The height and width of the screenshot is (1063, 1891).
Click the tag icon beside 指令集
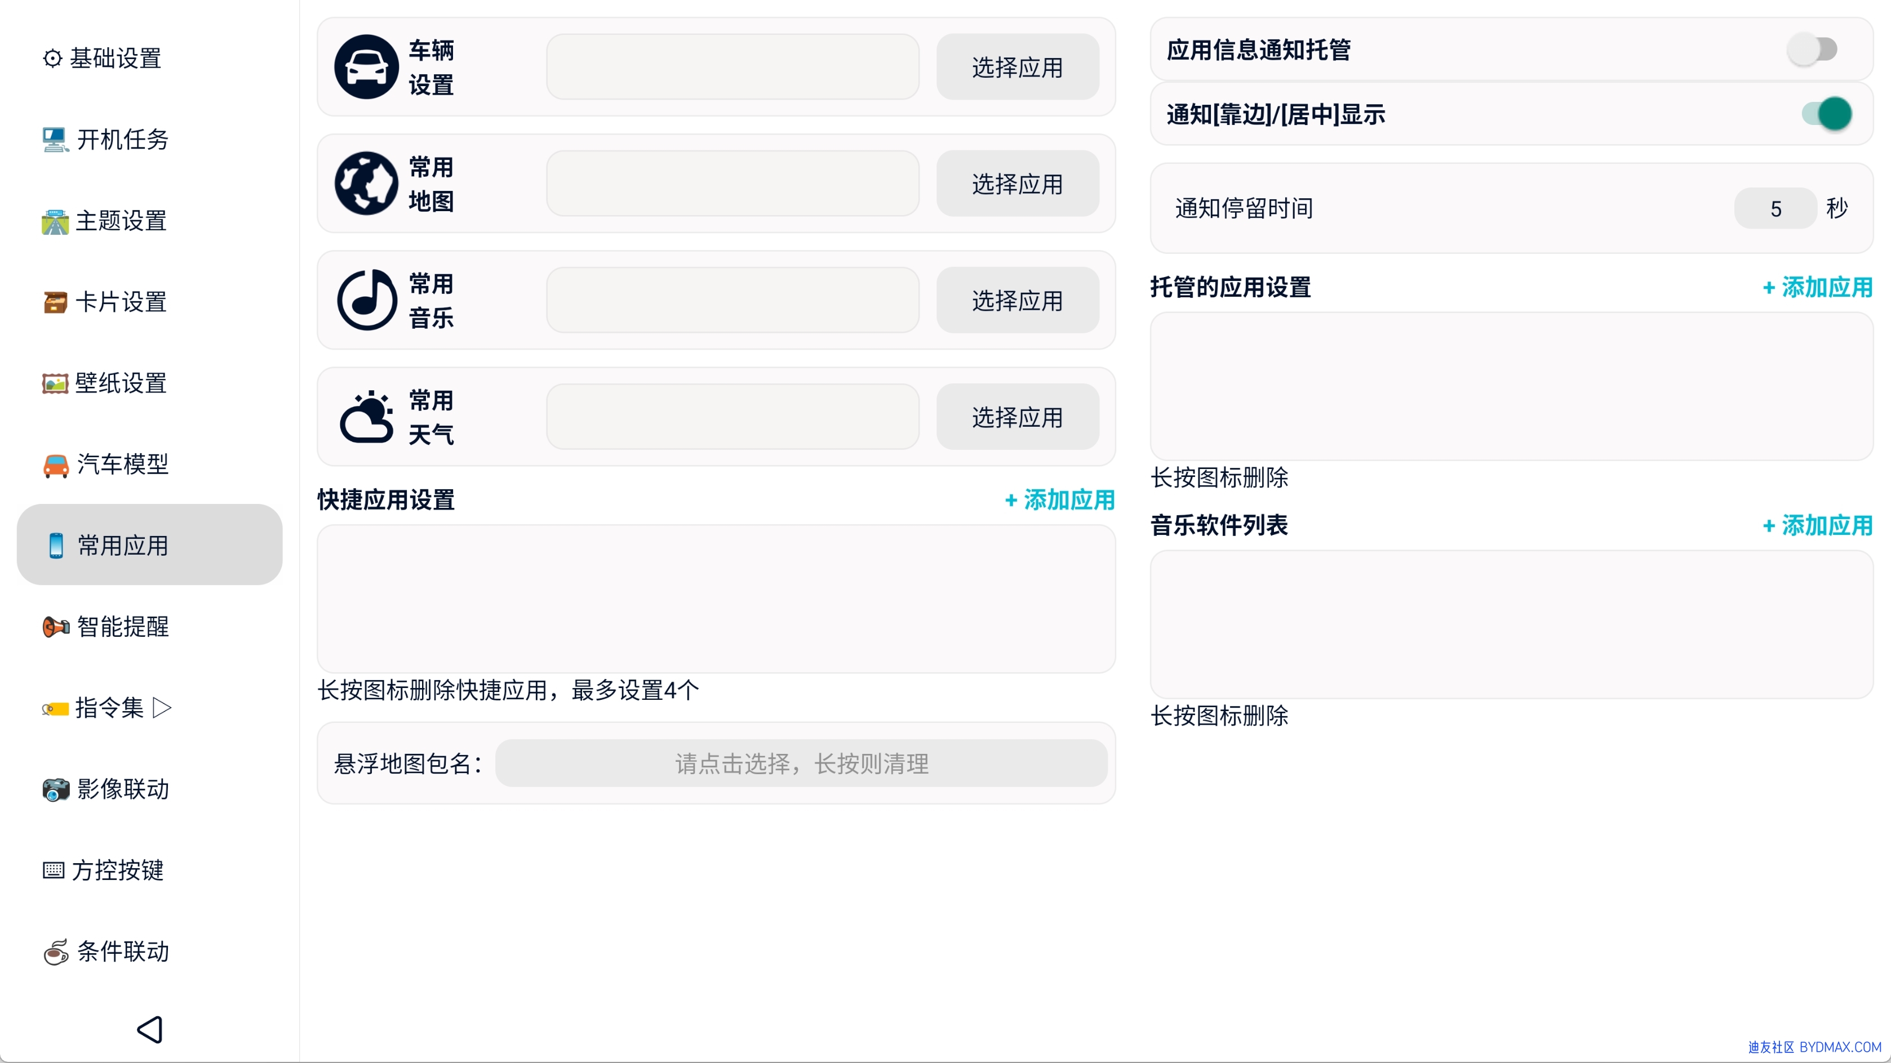click(55, 708)
